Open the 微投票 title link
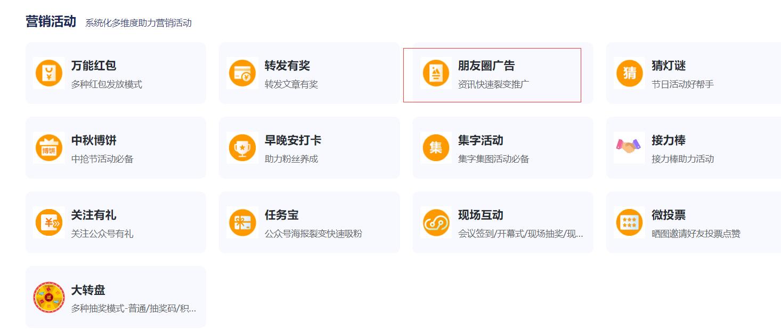781x336 pixels. (x=669, y=215)
